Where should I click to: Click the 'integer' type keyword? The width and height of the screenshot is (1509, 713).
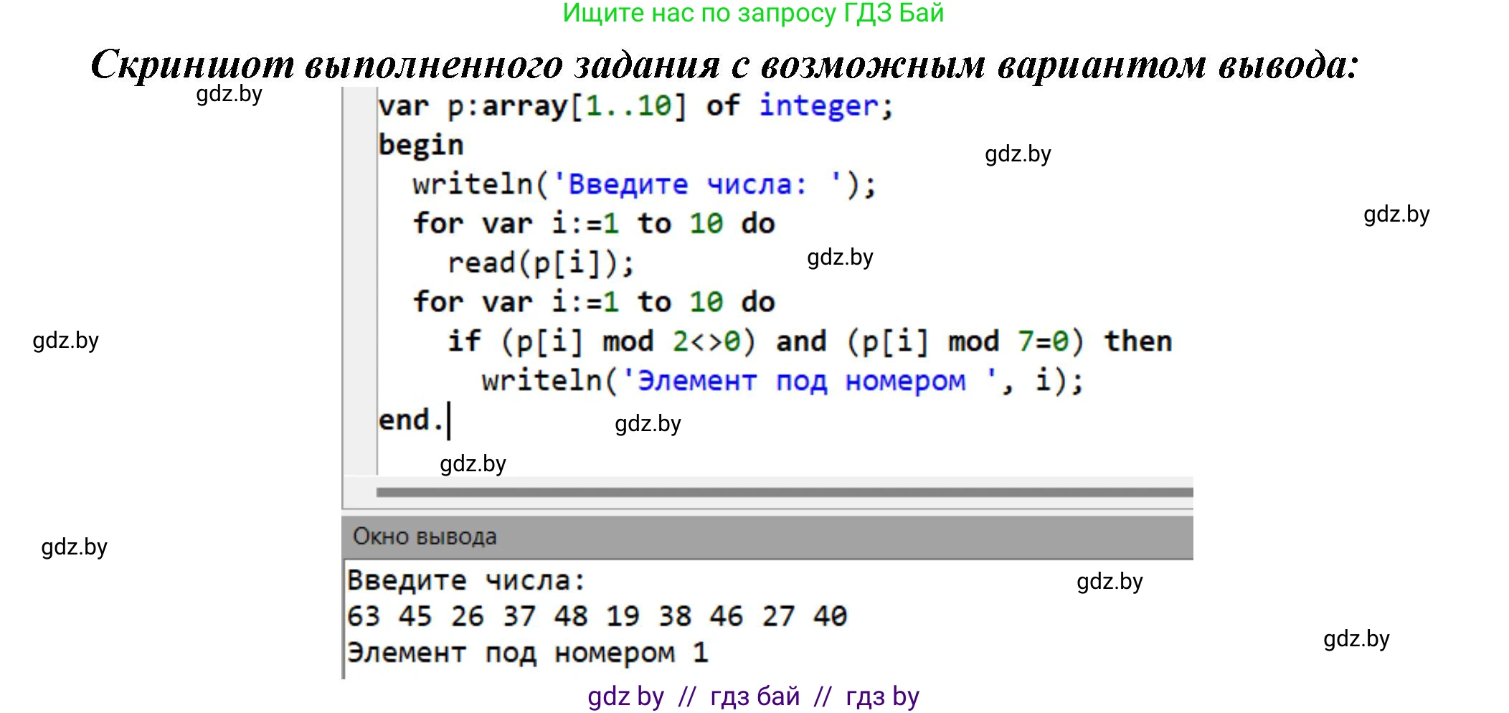(x=818, y=106)
